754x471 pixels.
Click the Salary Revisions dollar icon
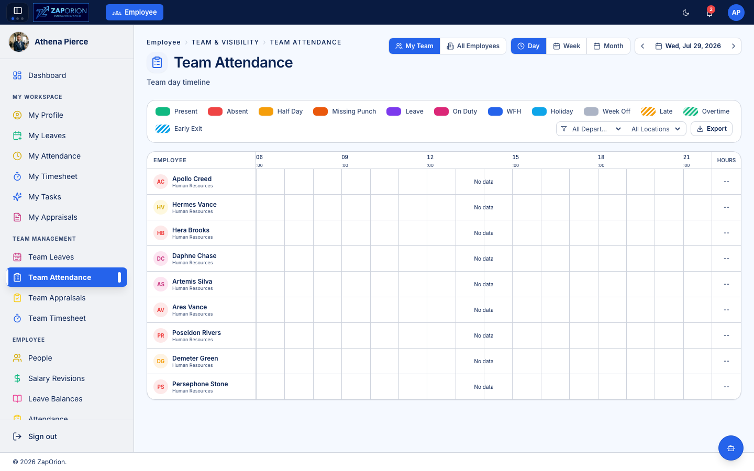coord(17,378)
